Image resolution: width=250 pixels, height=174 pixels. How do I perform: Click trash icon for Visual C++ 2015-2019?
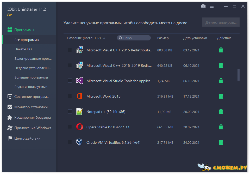(221, 65)
